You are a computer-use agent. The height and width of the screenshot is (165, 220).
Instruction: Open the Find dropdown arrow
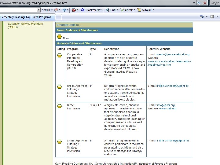pos(117,10)
